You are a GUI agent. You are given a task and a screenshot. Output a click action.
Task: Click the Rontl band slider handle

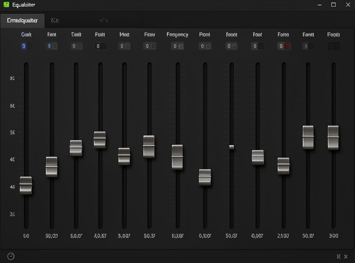click(205, 177)
